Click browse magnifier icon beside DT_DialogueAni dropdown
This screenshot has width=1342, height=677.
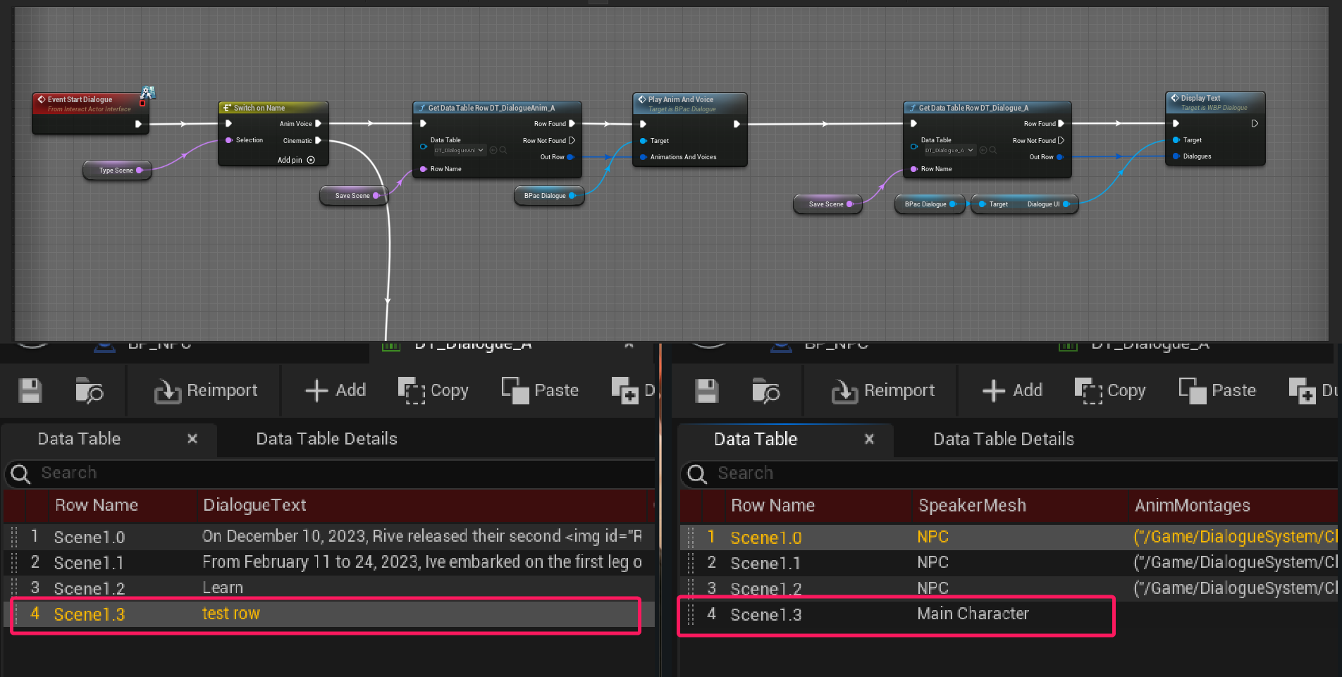pyautogui.click(x=503, y=150)
